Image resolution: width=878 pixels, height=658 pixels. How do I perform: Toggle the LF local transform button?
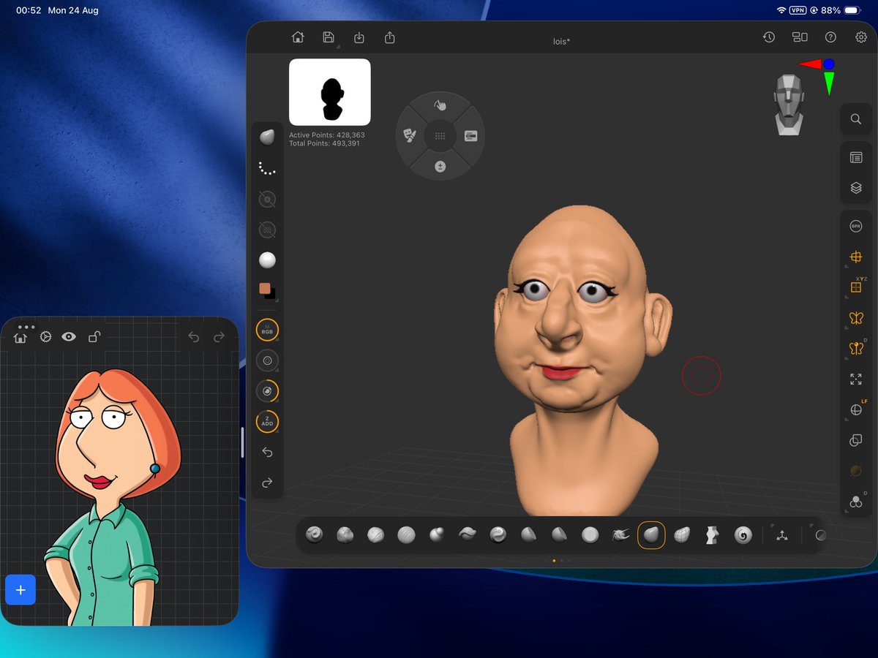856,410
